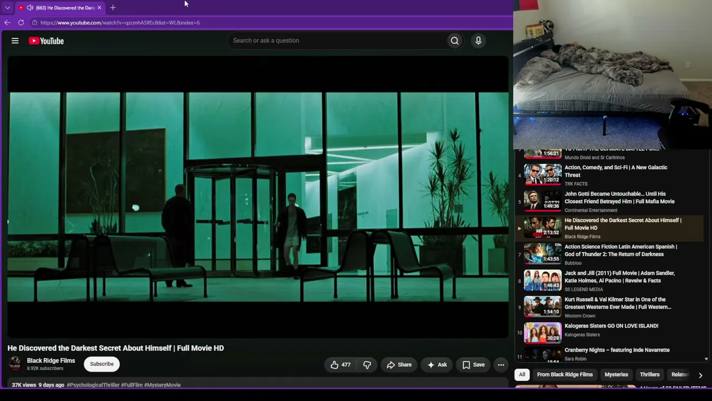Click 'Bubbloo' channel text in playlist
Screen dimensions: 712x401
[573, 263]
